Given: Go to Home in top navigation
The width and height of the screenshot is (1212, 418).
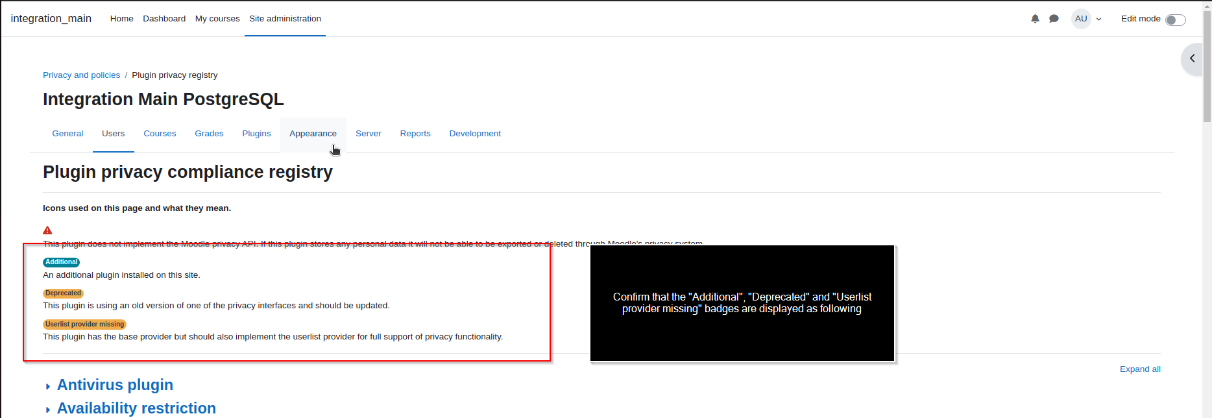Looking at the screenshot, I should pyautogui.click(x=121, y=19).
